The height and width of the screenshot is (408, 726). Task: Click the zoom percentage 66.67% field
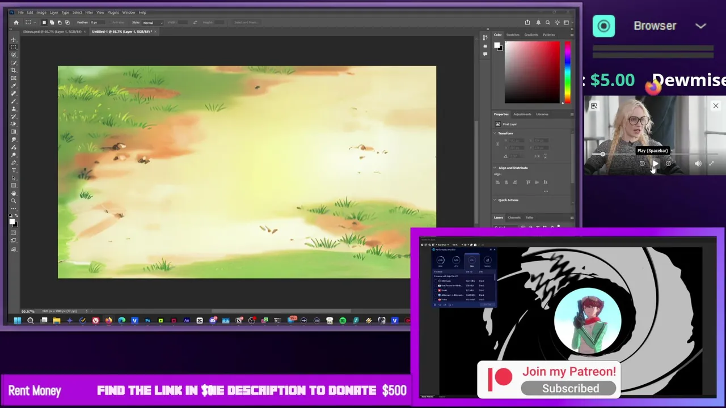tap(28, 311)
